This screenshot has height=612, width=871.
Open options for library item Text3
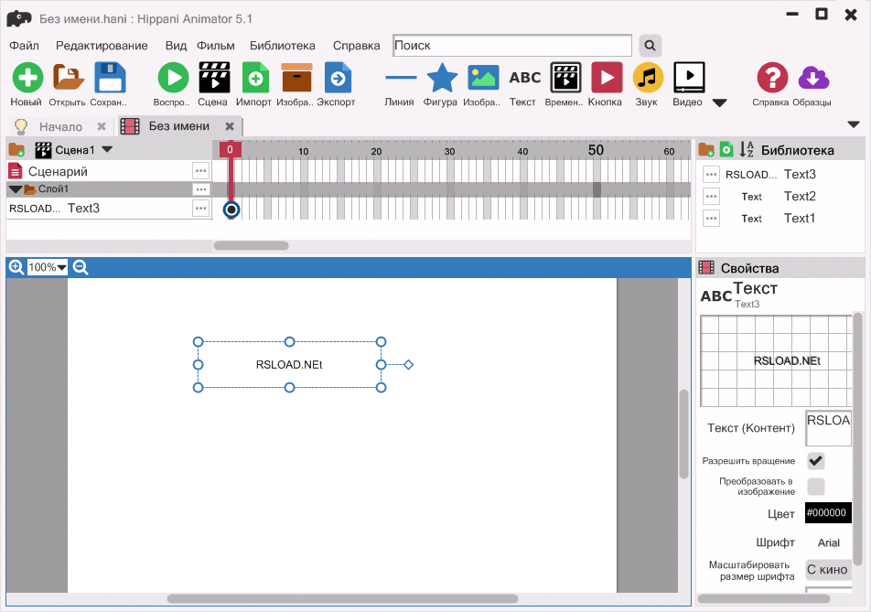tap(711, 175)
